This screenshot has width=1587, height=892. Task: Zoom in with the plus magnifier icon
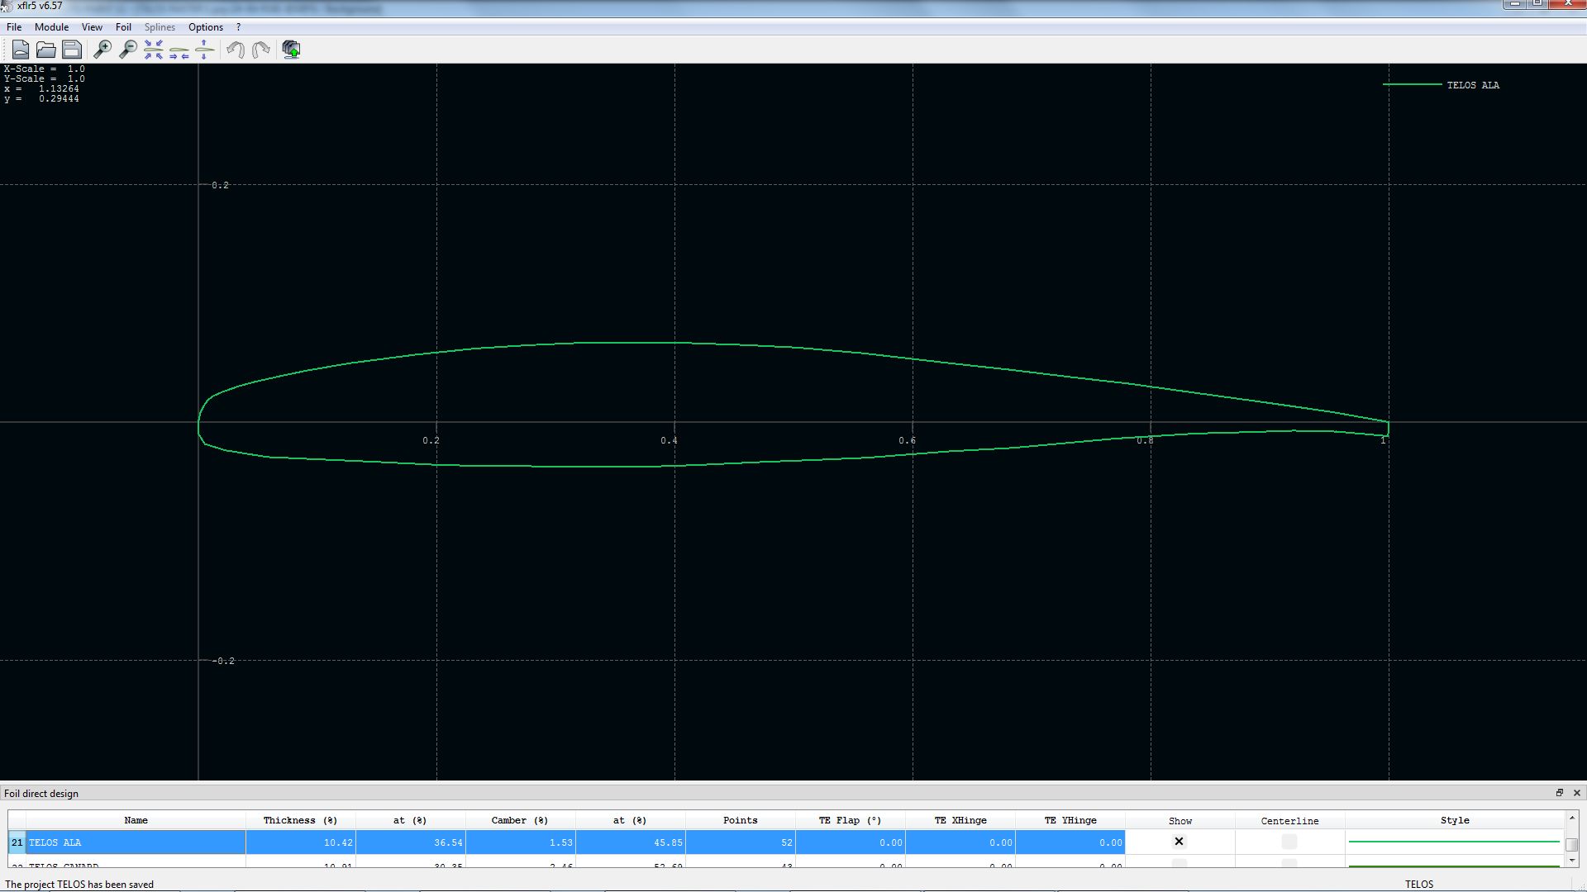click(x=102, y=50)
